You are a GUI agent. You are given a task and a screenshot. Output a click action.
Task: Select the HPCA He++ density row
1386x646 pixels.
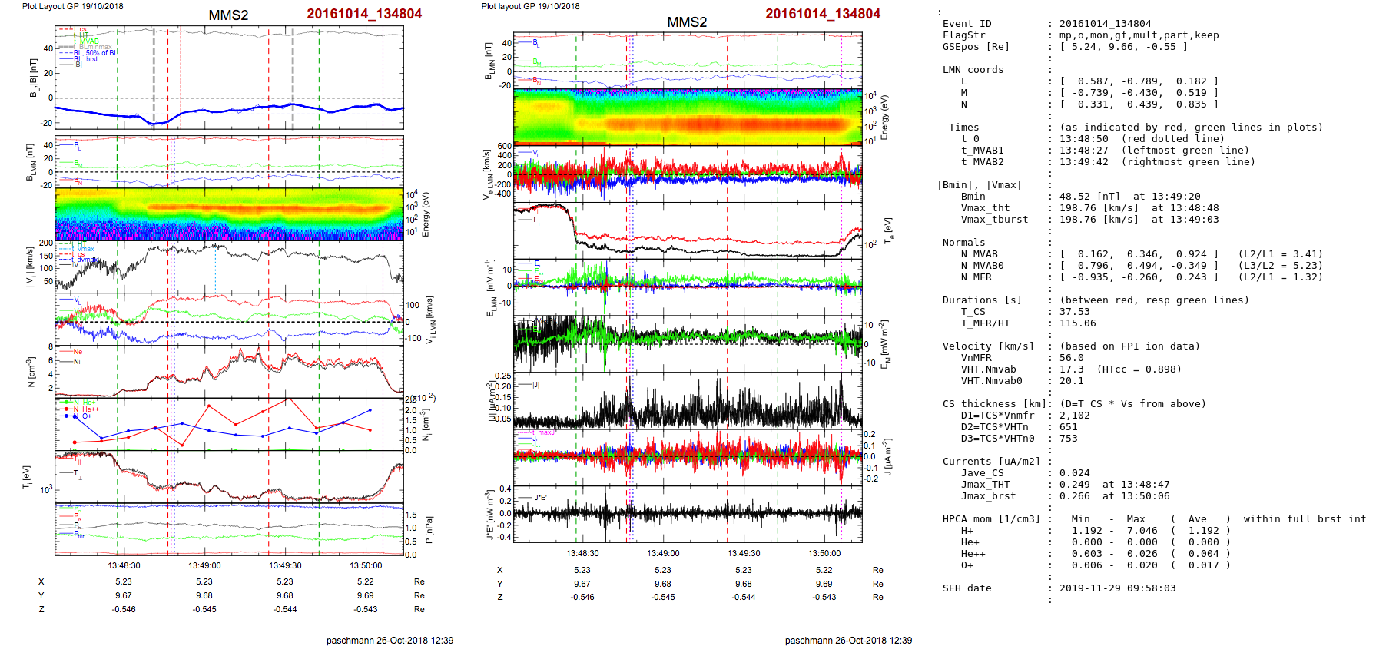coord(1096,554)
